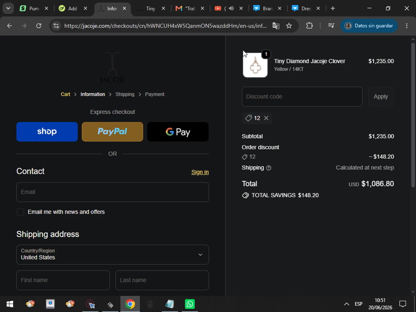Pay with Shop Pay express button
The width and height of the screenshot is (416, 312).
[47, 132]
